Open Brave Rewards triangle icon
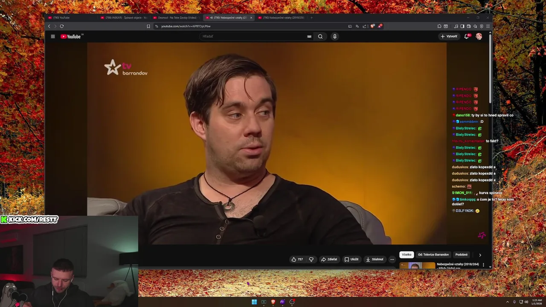Screen dimensions: 546x307 tap(380, 26)
